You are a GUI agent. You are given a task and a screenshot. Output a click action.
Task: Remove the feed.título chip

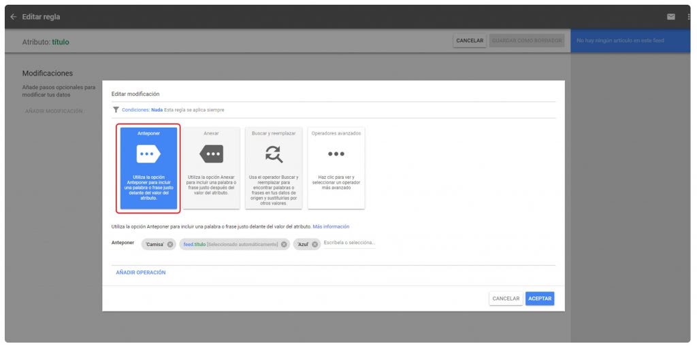[284, 244]
